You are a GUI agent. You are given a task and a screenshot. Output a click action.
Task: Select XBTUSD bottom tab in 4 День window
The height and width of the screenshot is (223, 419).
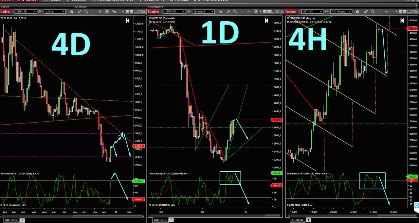point(11,220)
